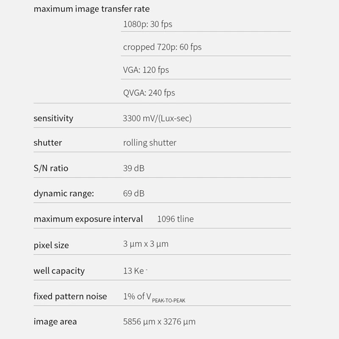Select the "3300 mV/(Lux-sec)" value
The width and height of the screenshot is (339, 339).
157,118
